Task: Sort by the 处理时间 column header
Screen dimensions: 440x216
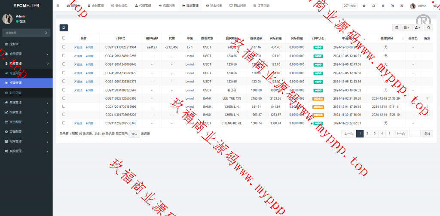Action: coord(385,38)
